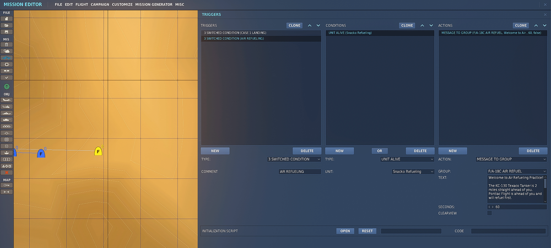Click DELETE under the Triggers list

307,150
